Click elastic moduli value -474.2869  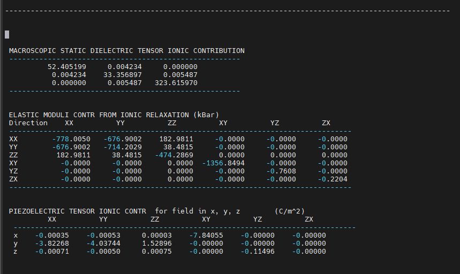click(x=174, y=155)
